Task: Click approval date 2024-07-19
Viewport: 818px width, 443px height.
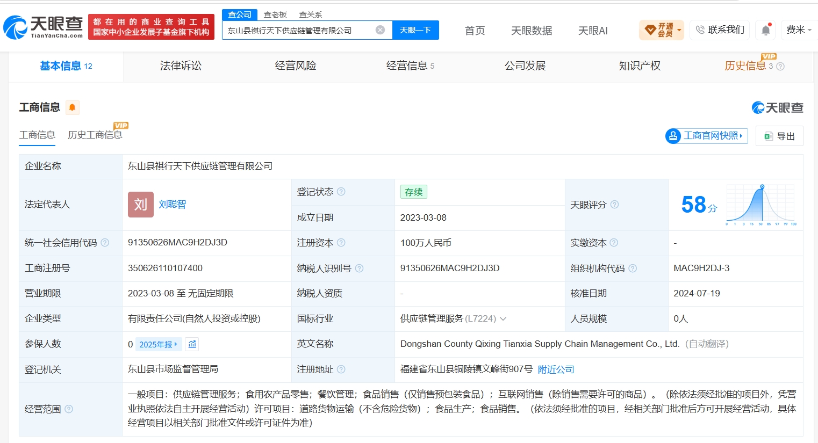Action: pyautogui.click(x=697, y=293)
